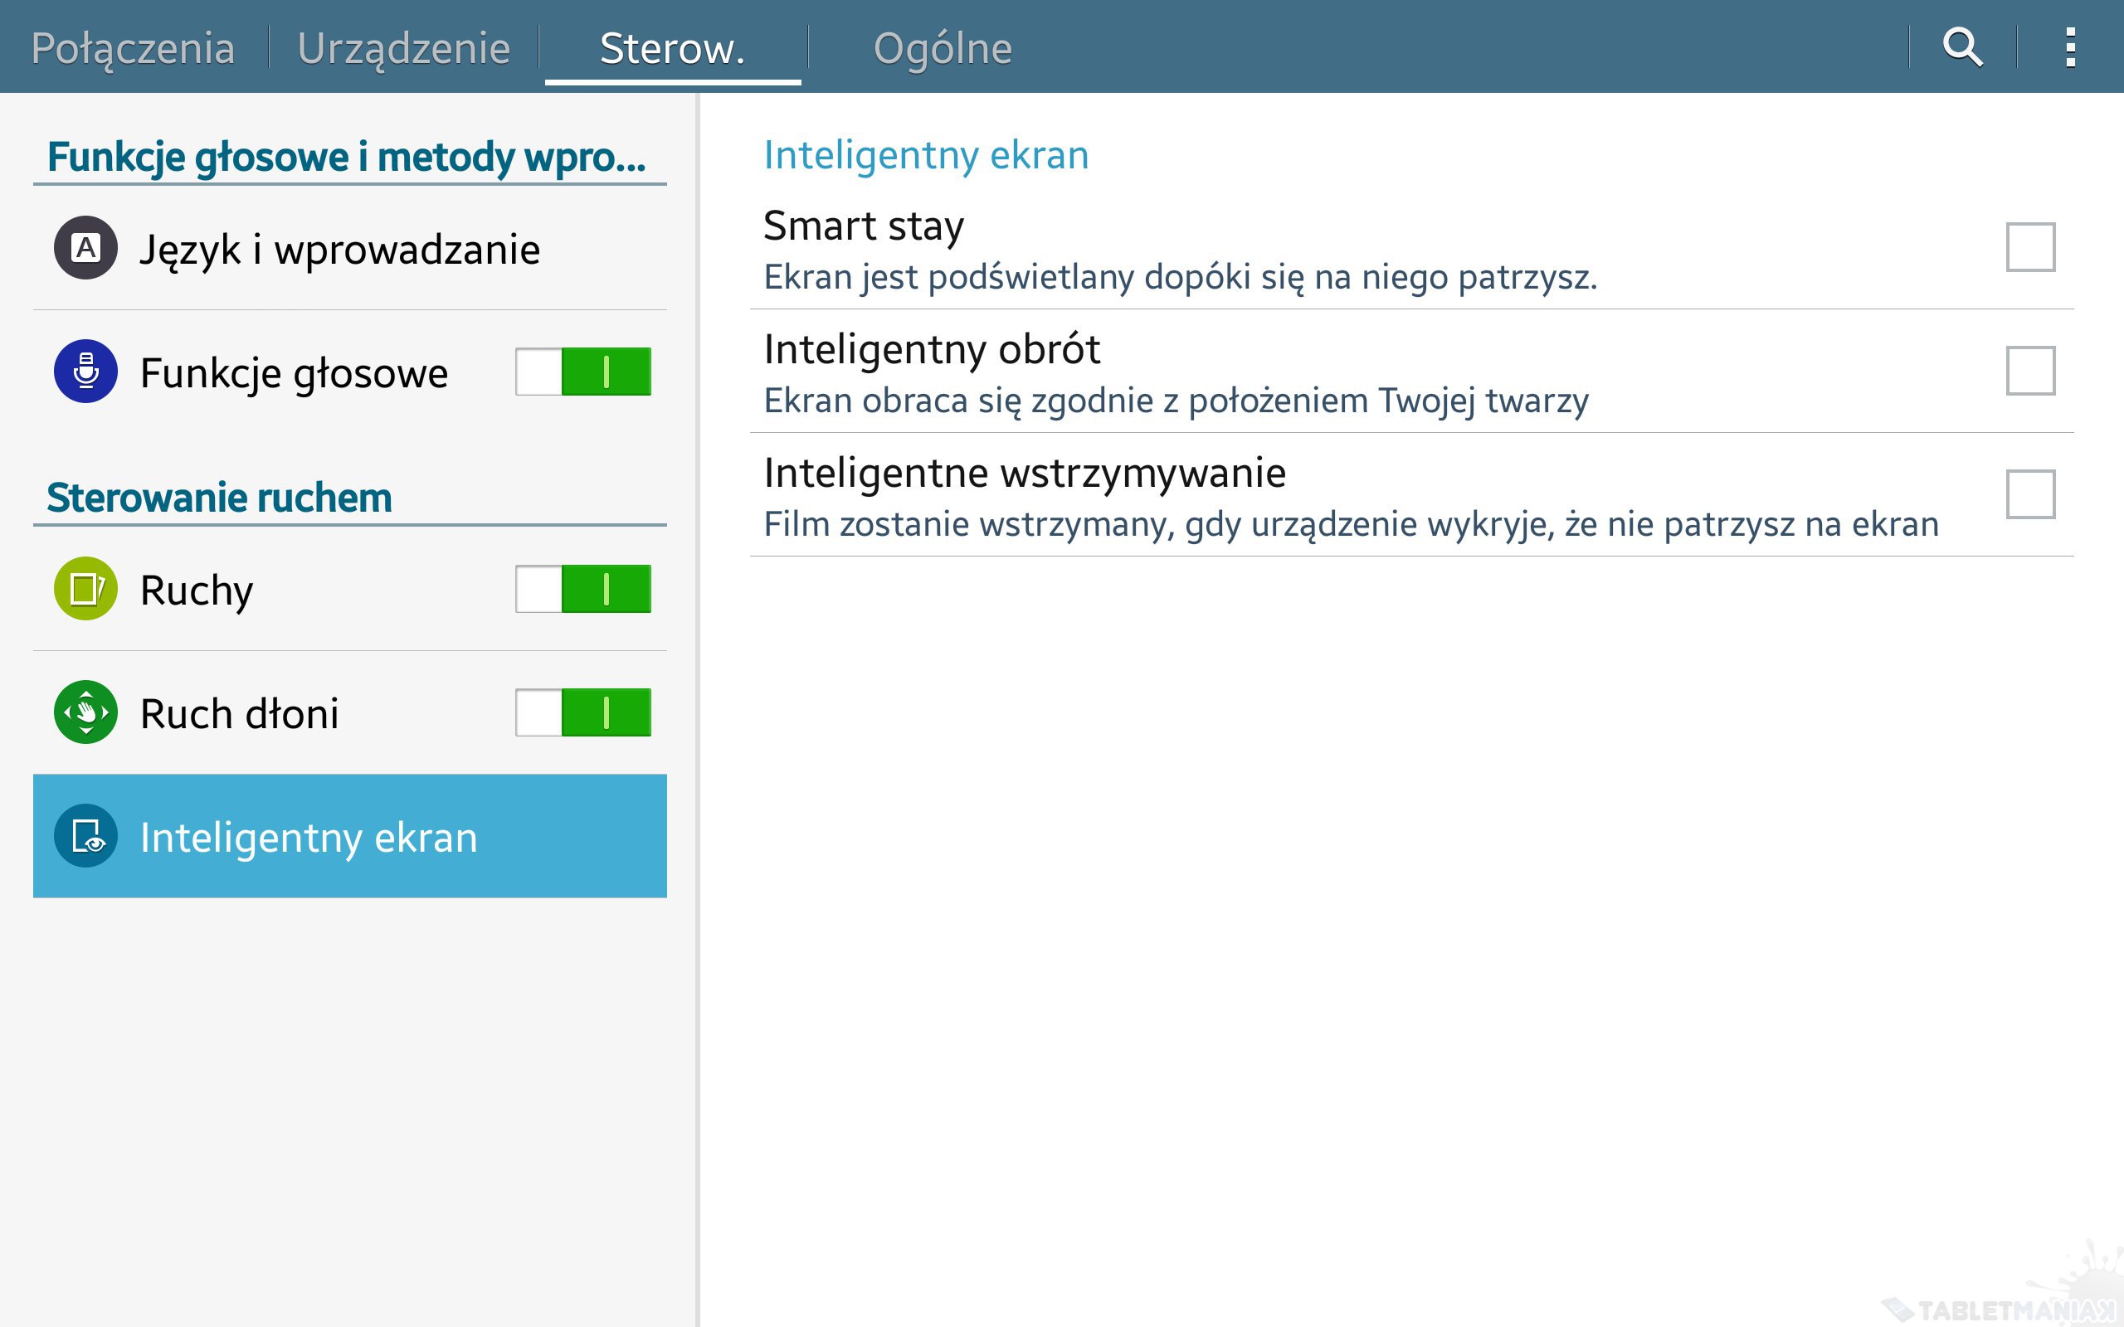2124x1327 pixels.
Task: Check the Inteligentny obrót checkbox
Action: (x=2030, y=372)
